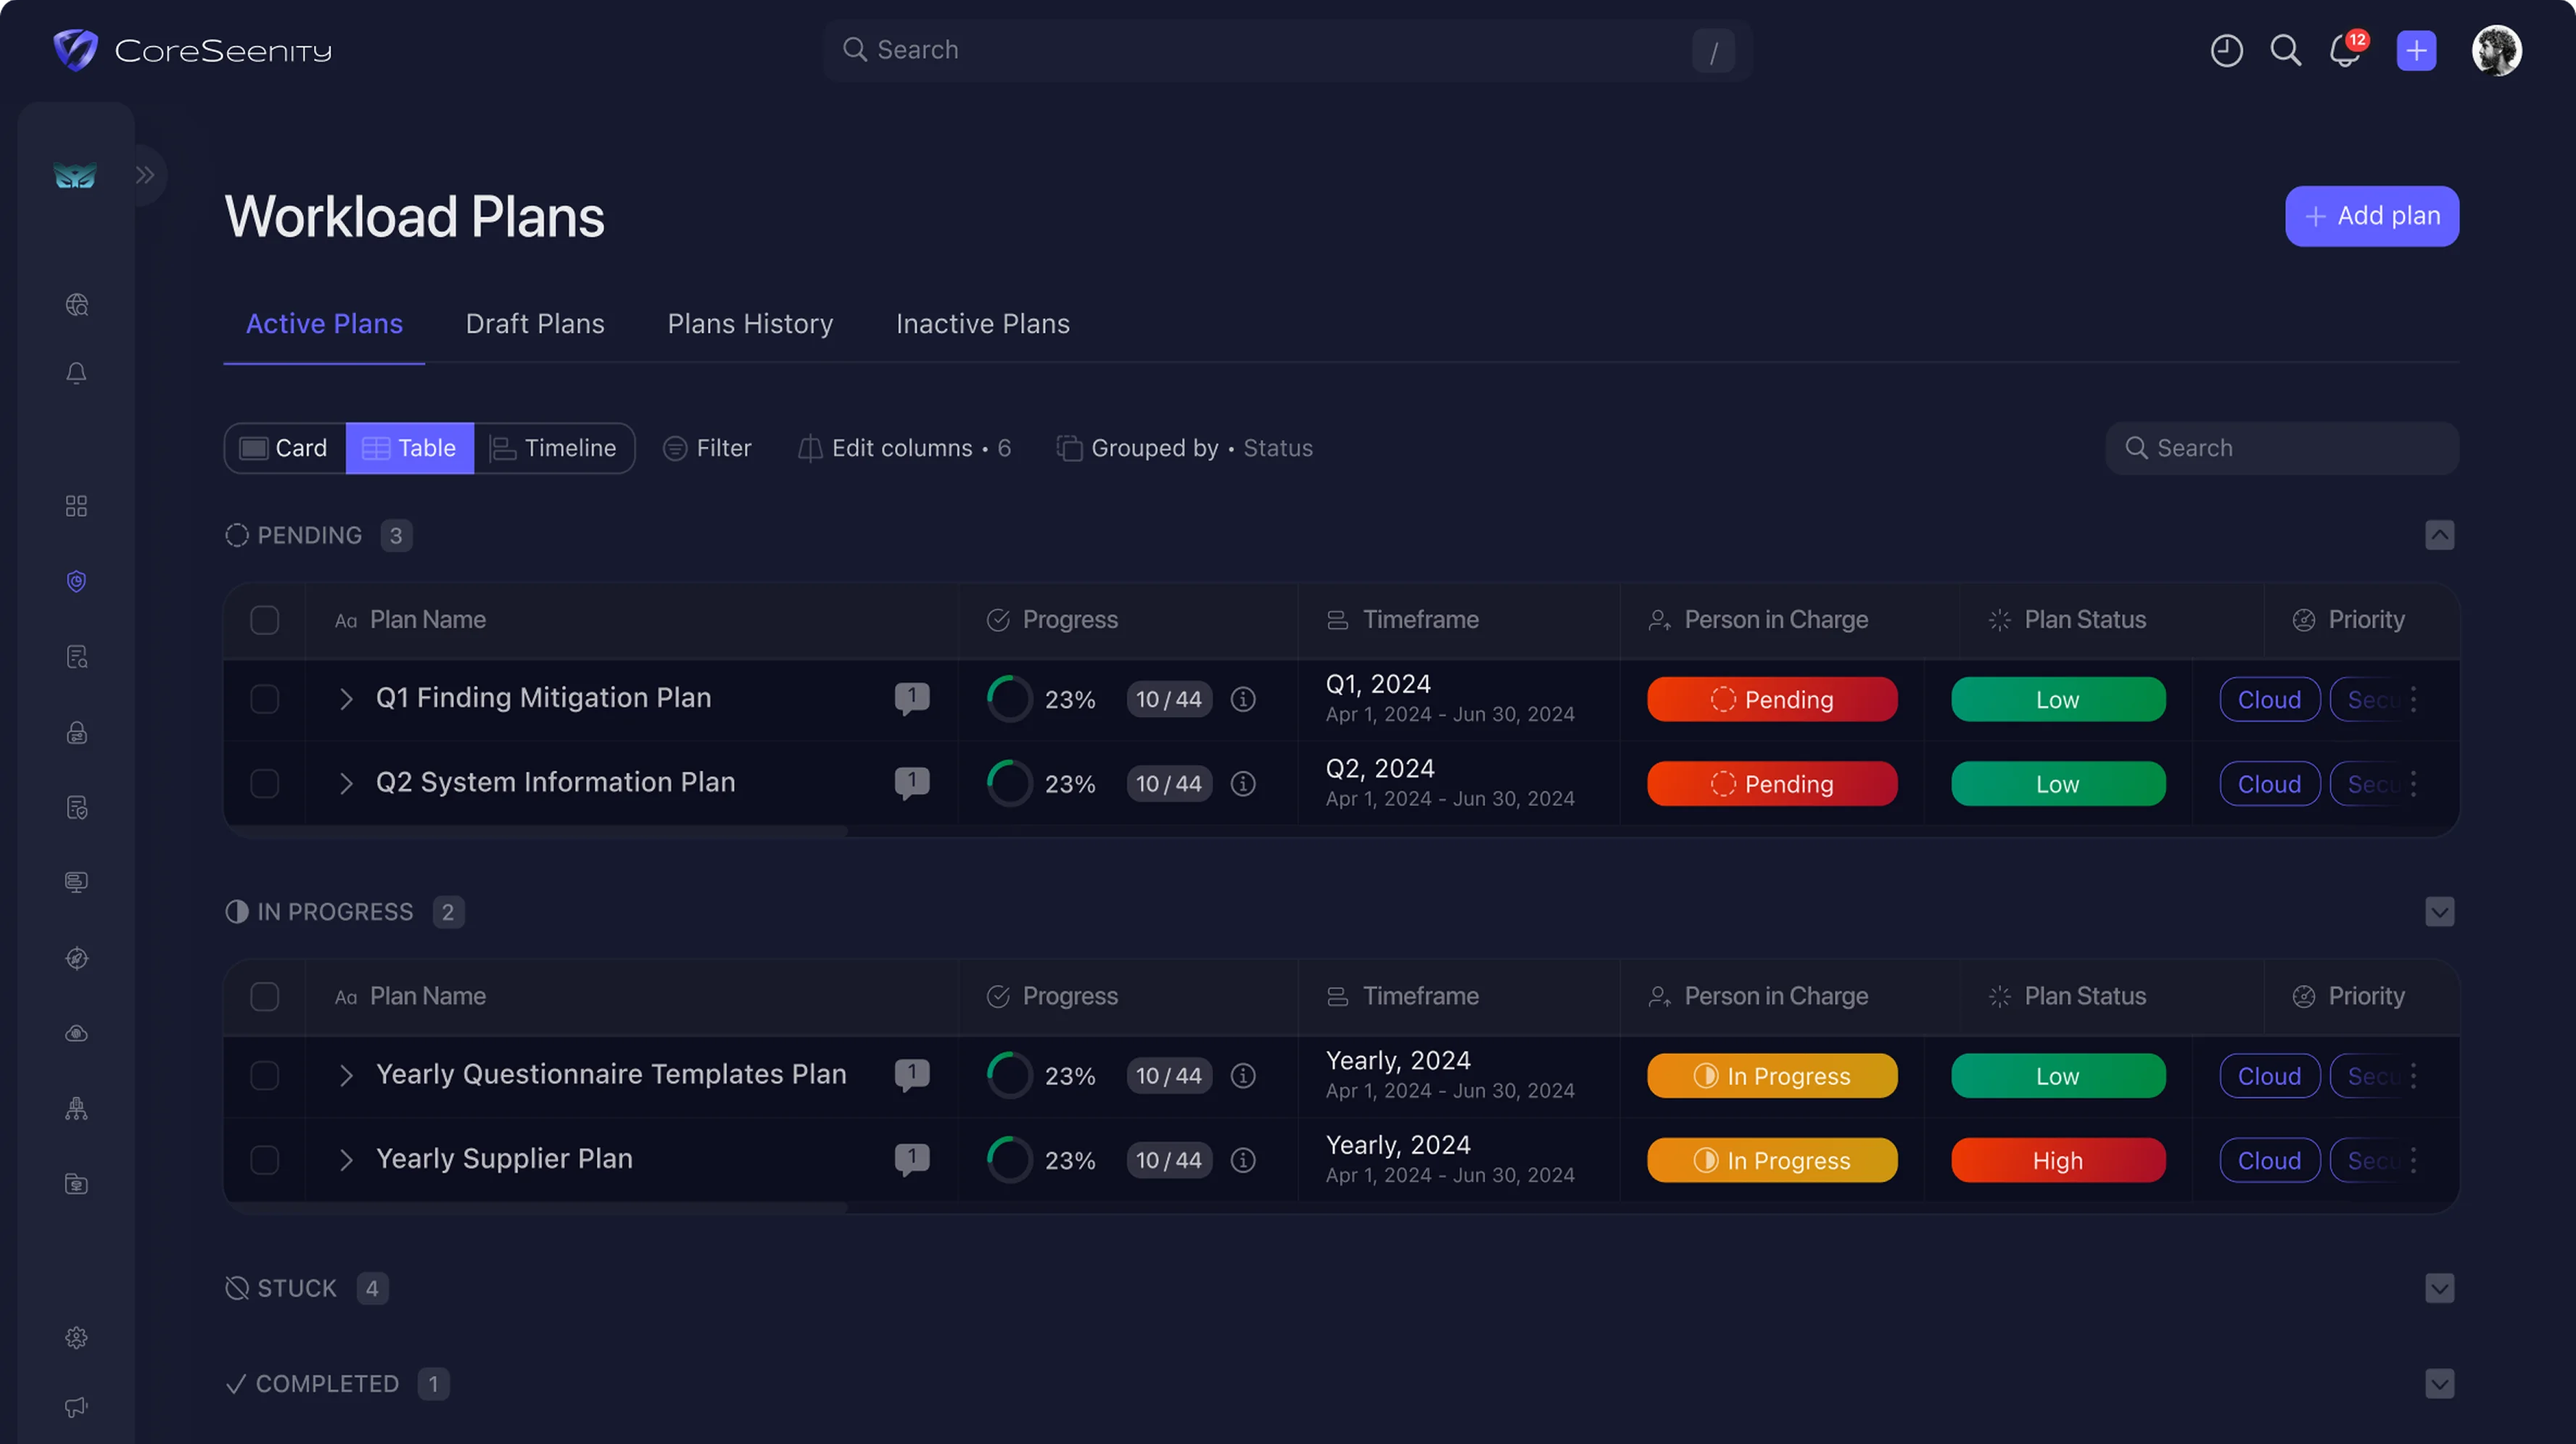Open the user profile avatar

coord(2496,50)
